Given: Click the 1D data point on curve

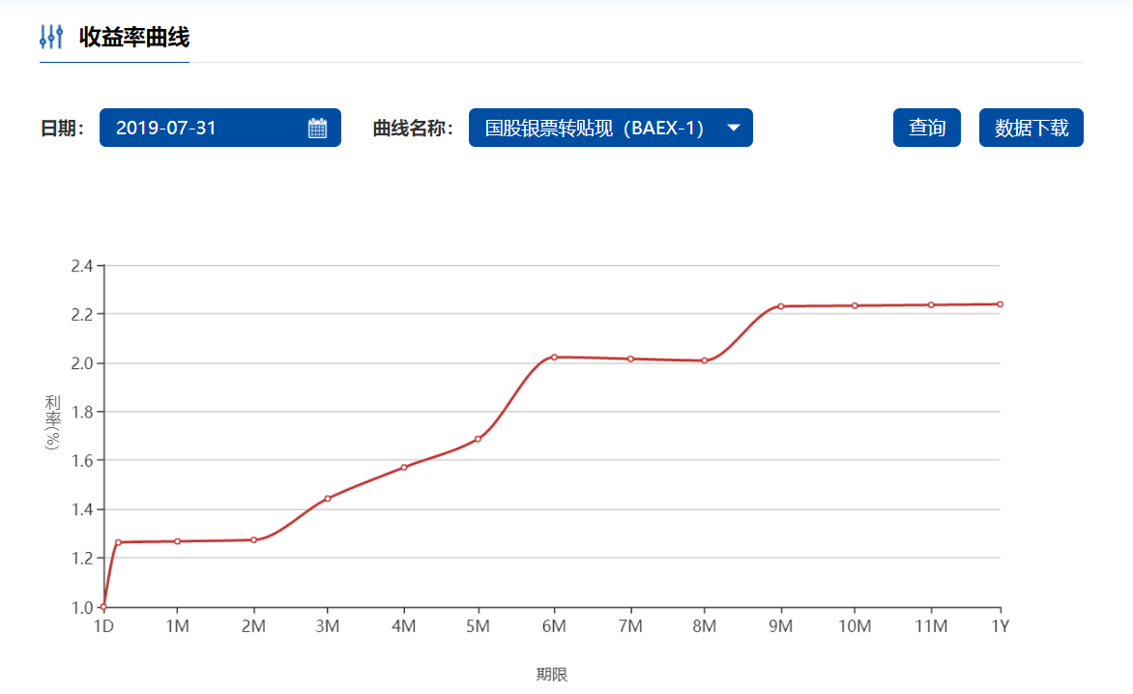Looking at the screenshot, I should (x=103, y=607).
